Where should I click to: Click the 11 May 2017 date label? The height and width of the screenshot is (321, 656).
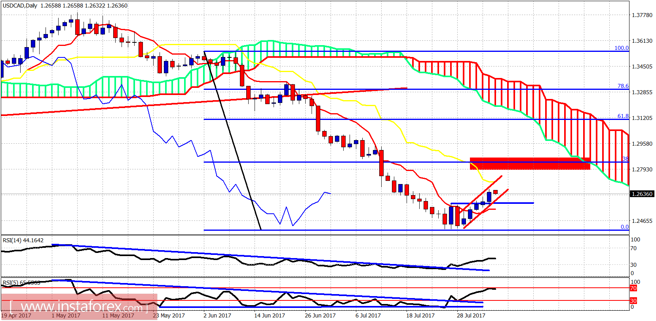118,315
